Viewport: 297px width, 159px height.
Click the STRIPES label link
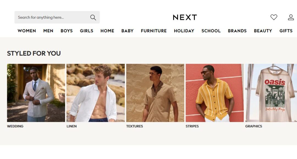click(192, 126)
